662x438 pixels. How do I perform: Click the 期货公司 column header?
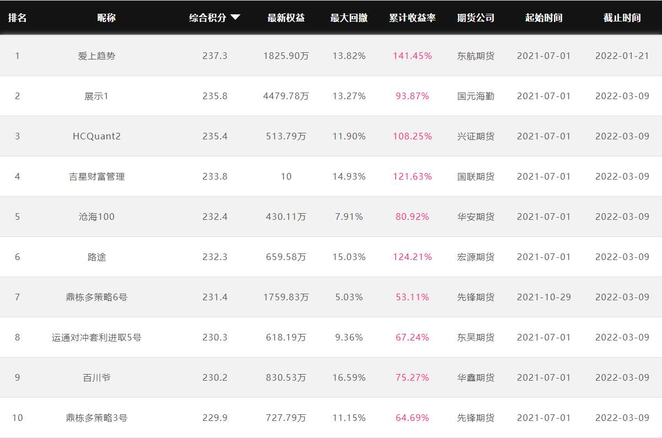coord(476,18)
